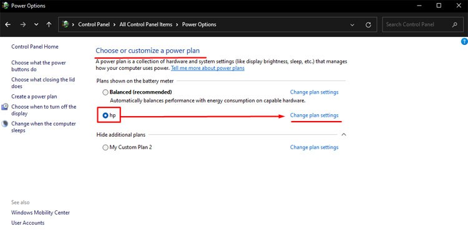Open the address bar history dropdown

[x=352, y=25]
